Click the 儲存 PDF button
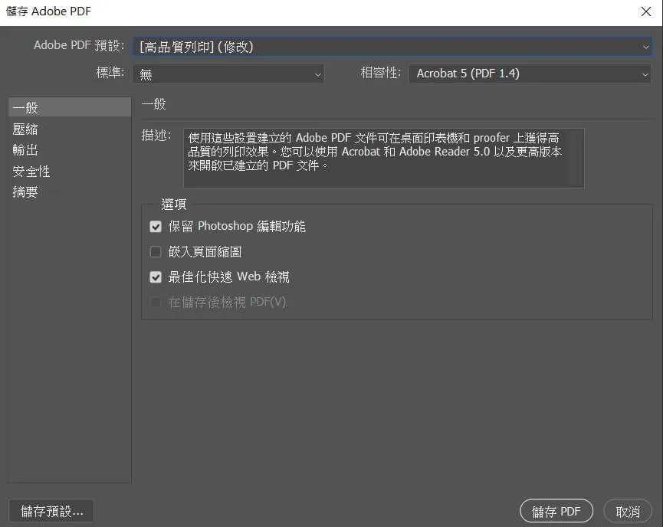The width and height of the screenshot is (663, 527). pyautogui.click(x=556, y=512)
